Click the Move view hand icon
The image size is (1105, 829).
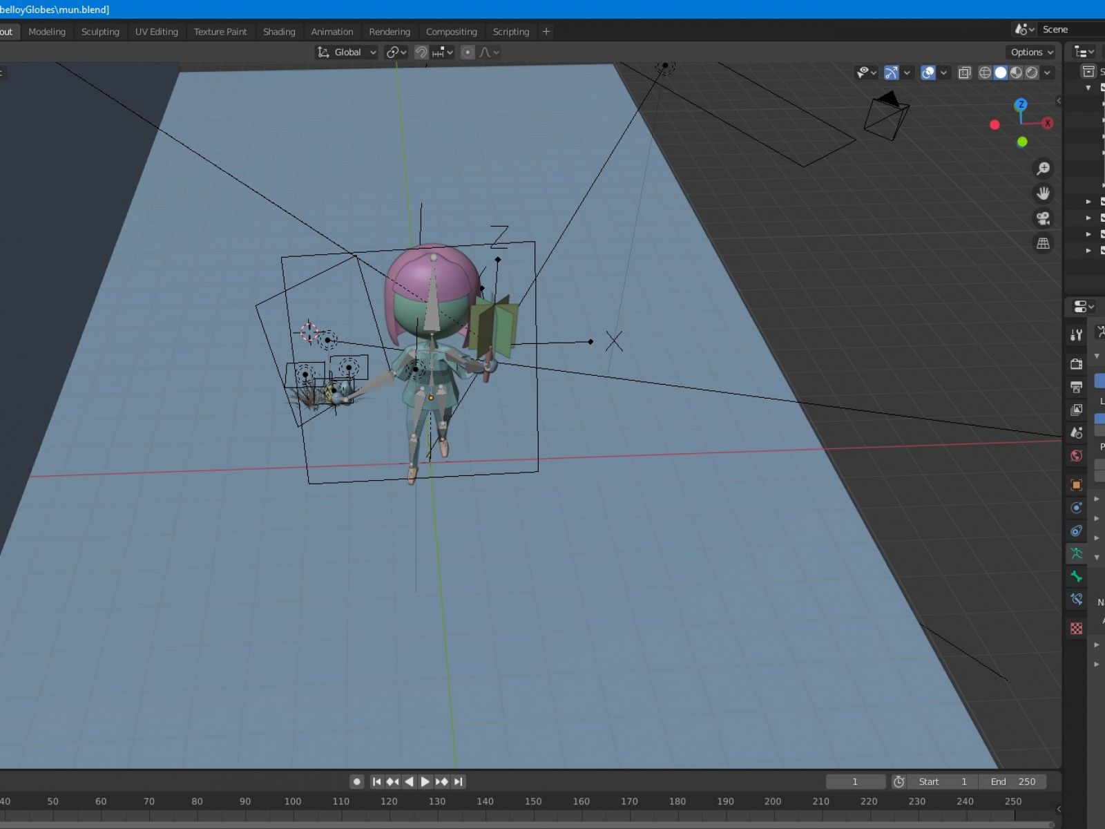1043,193
